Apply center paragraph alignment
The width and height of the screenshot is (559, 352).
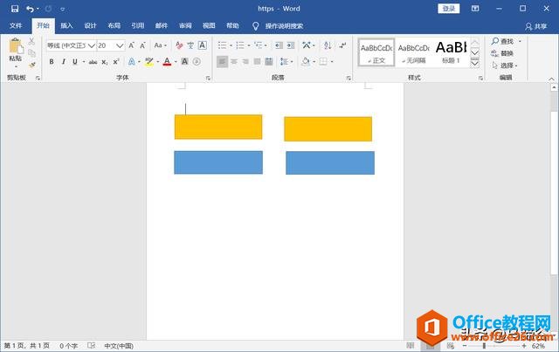(x=236, y=62)
